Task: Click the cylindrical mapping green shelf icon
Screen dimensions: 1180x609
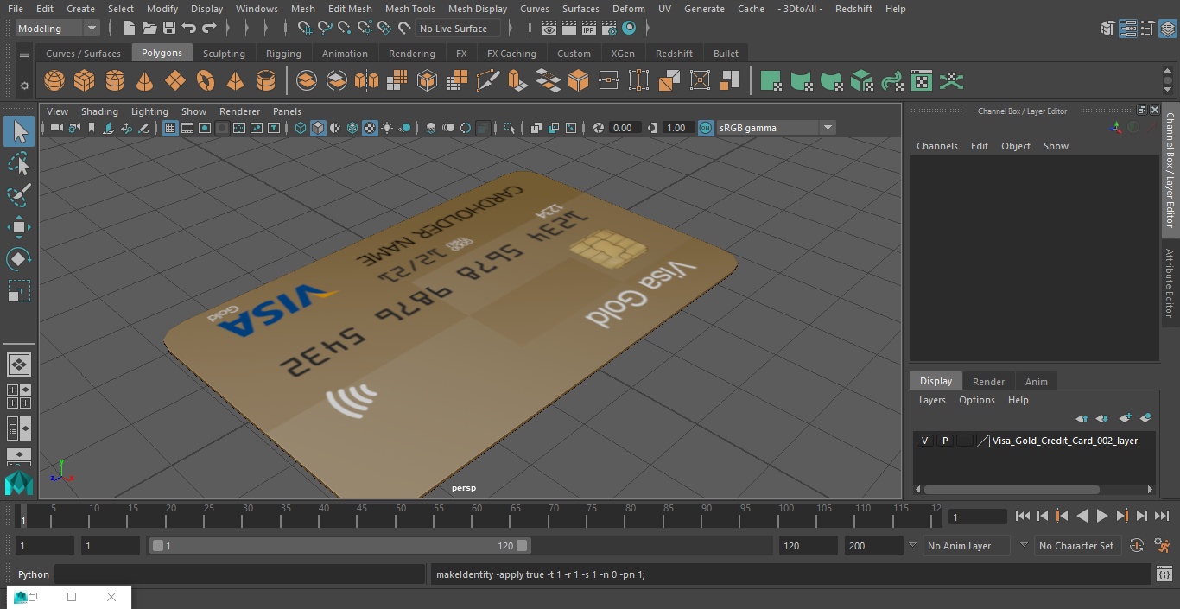Action: point(802,81)
